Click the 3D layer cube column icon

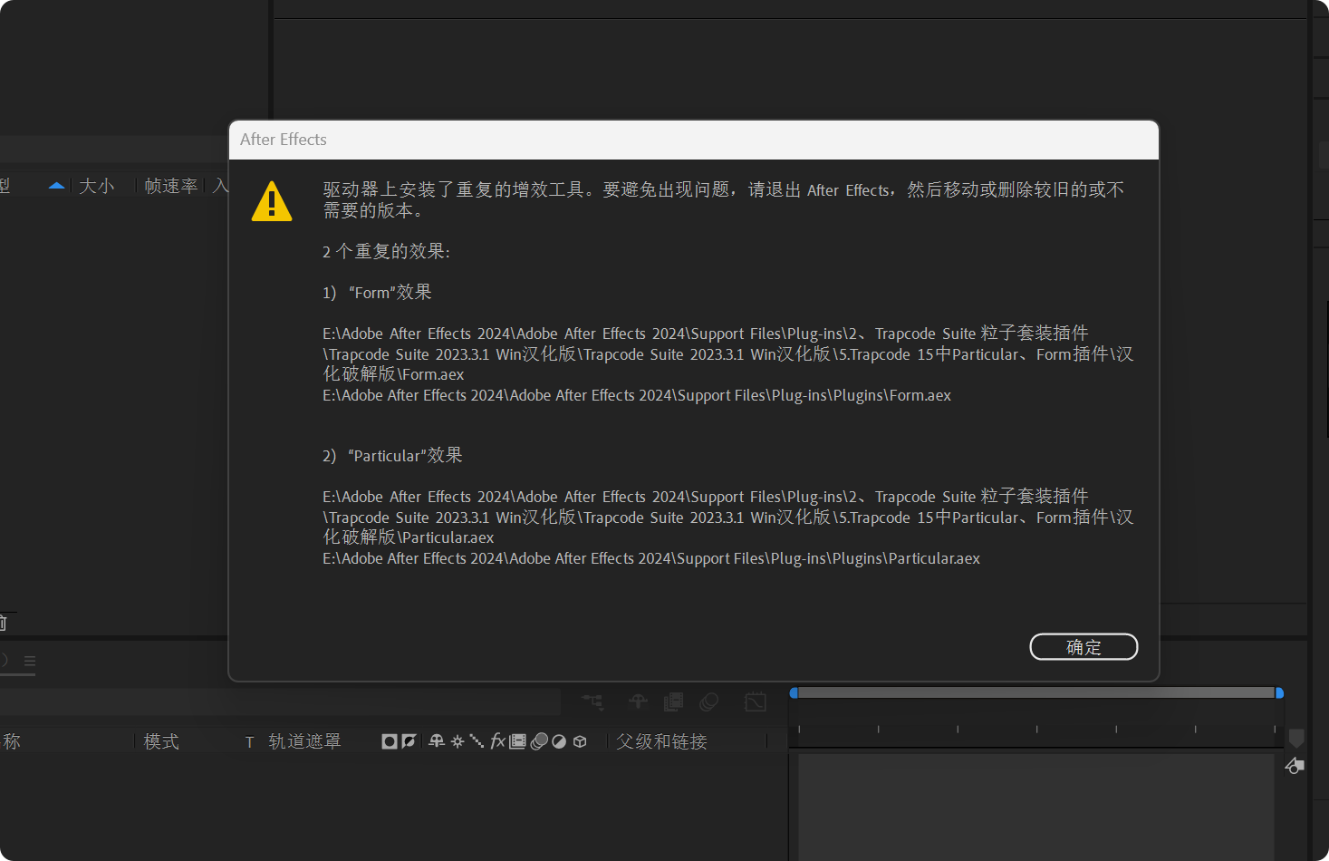(x=580, y=741)
